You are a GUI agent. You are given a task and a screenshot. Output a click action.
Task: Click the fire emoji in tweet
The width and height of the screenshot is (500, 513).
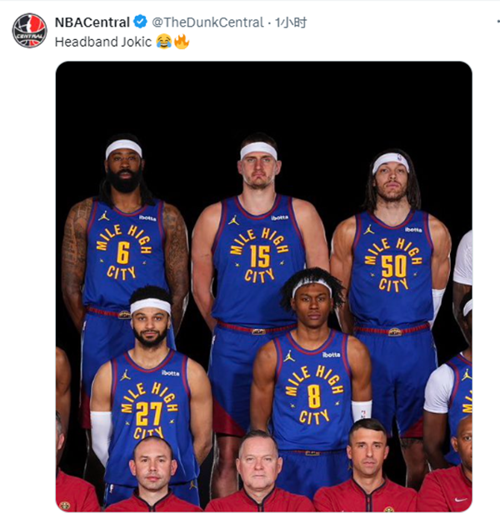pos(181,41)
